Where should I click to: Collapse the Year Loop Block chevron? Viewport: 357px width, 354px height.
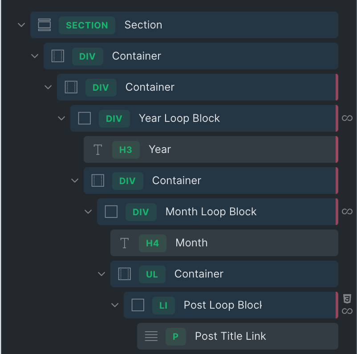pos(61,118)
